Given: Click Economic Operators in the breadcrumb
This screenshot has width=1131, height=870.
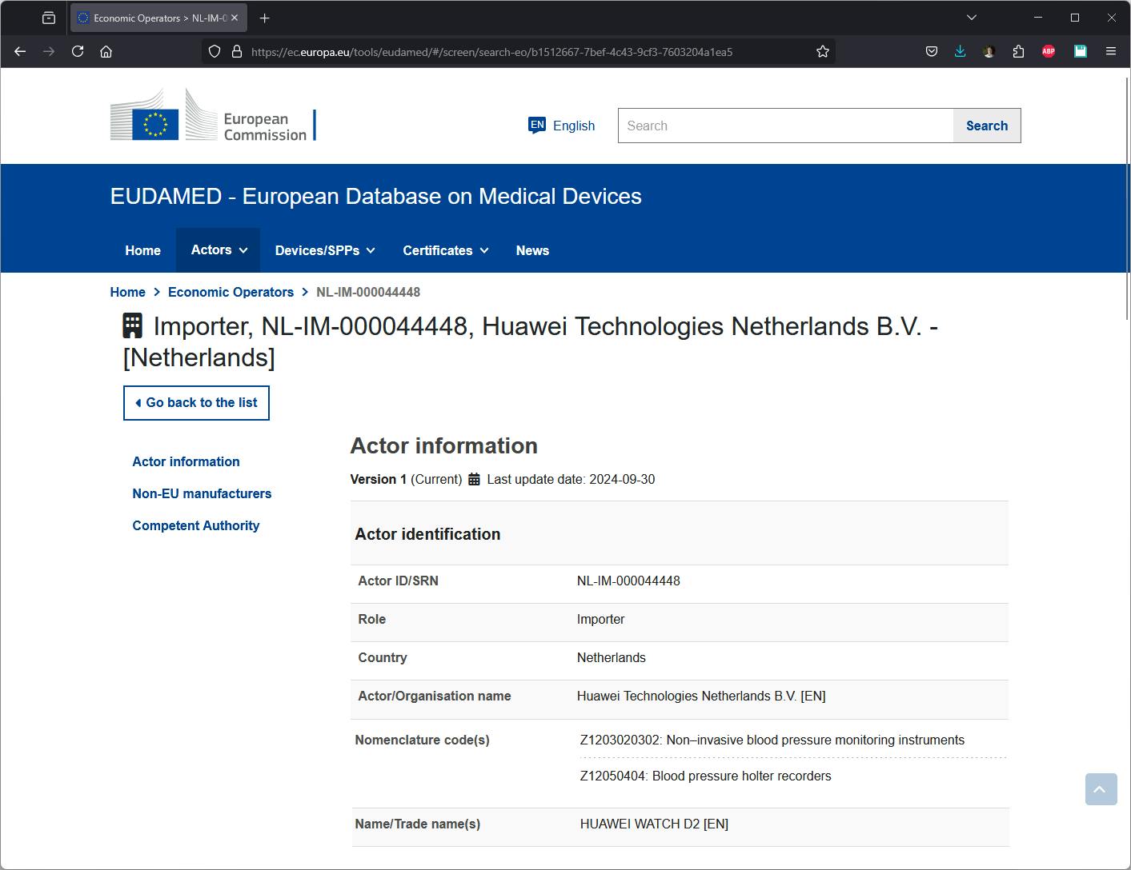Looking at the screenshot, I should click(x=231, y=292).
